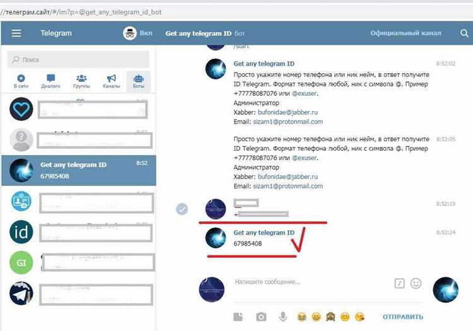Click second sizam1@protonmail.com email link
473x331 pixels.
click(288, 186)
